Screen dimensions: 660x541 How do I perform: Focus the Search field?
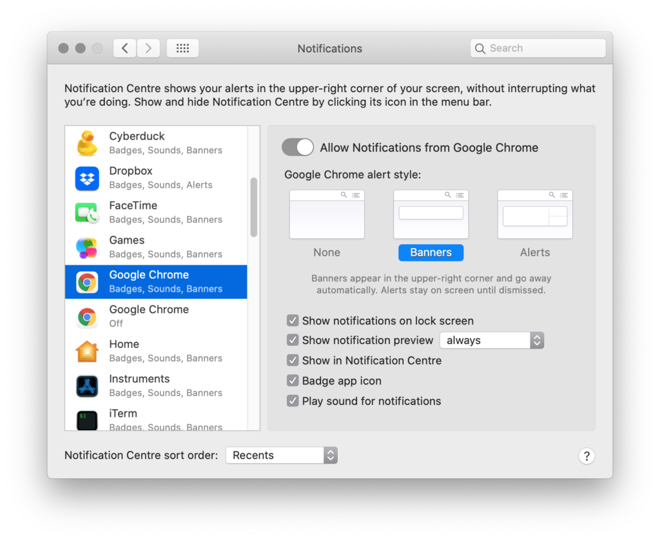pyautogui.click(x=538, y=48)
